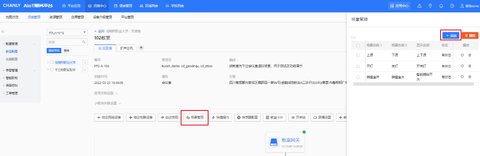Click the blue 添加 button in scene panel
The width and height of the screenshot is (480, 156).
(451, 35)
